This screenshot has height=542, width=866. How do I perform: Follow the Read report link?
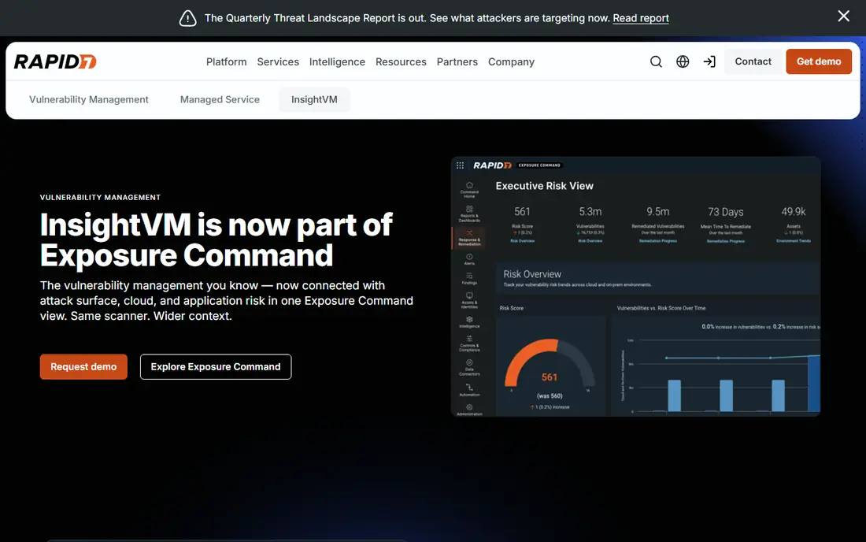tap(641, 18)
